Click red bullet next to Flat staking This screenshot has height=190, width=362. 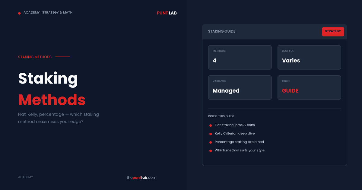[x=211, y=125]
